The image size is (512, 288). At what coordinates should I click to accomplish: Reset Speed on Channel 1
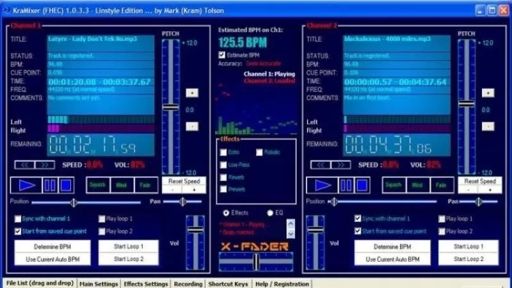coord(184,181)
